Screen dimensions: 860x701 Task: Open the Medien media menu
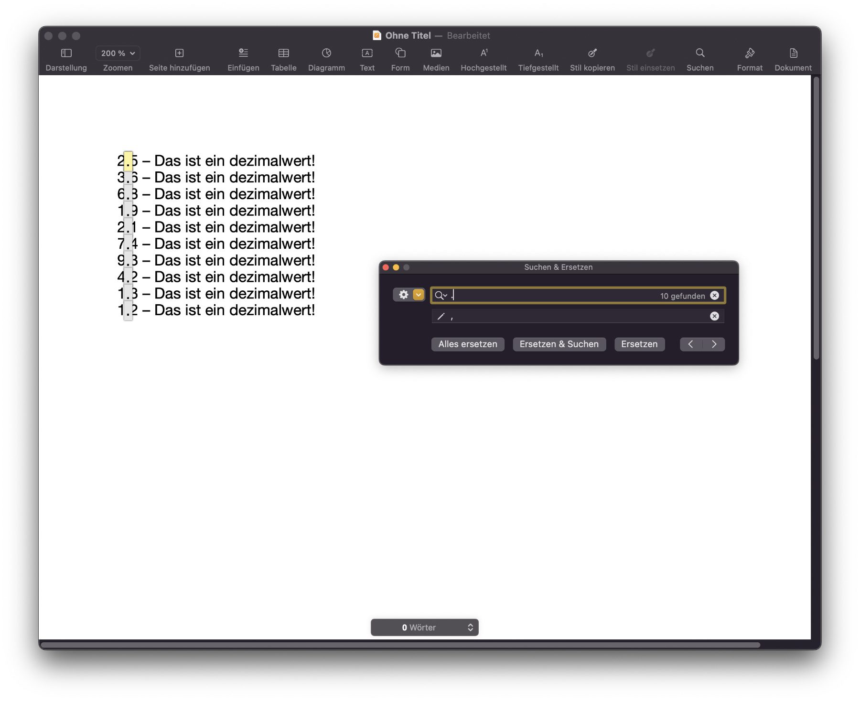(436, 59)
